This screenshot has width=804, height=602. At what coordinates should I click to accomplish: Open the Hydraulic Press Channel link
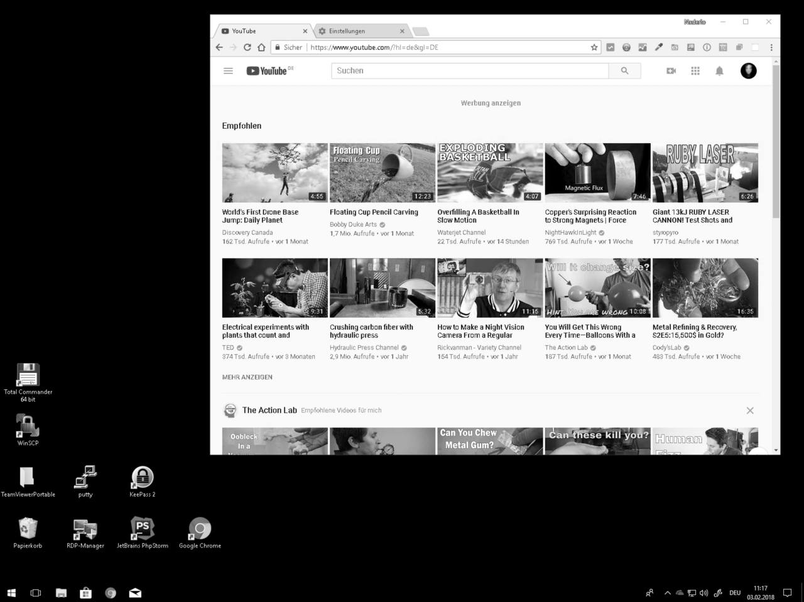[x=364, y=347]
